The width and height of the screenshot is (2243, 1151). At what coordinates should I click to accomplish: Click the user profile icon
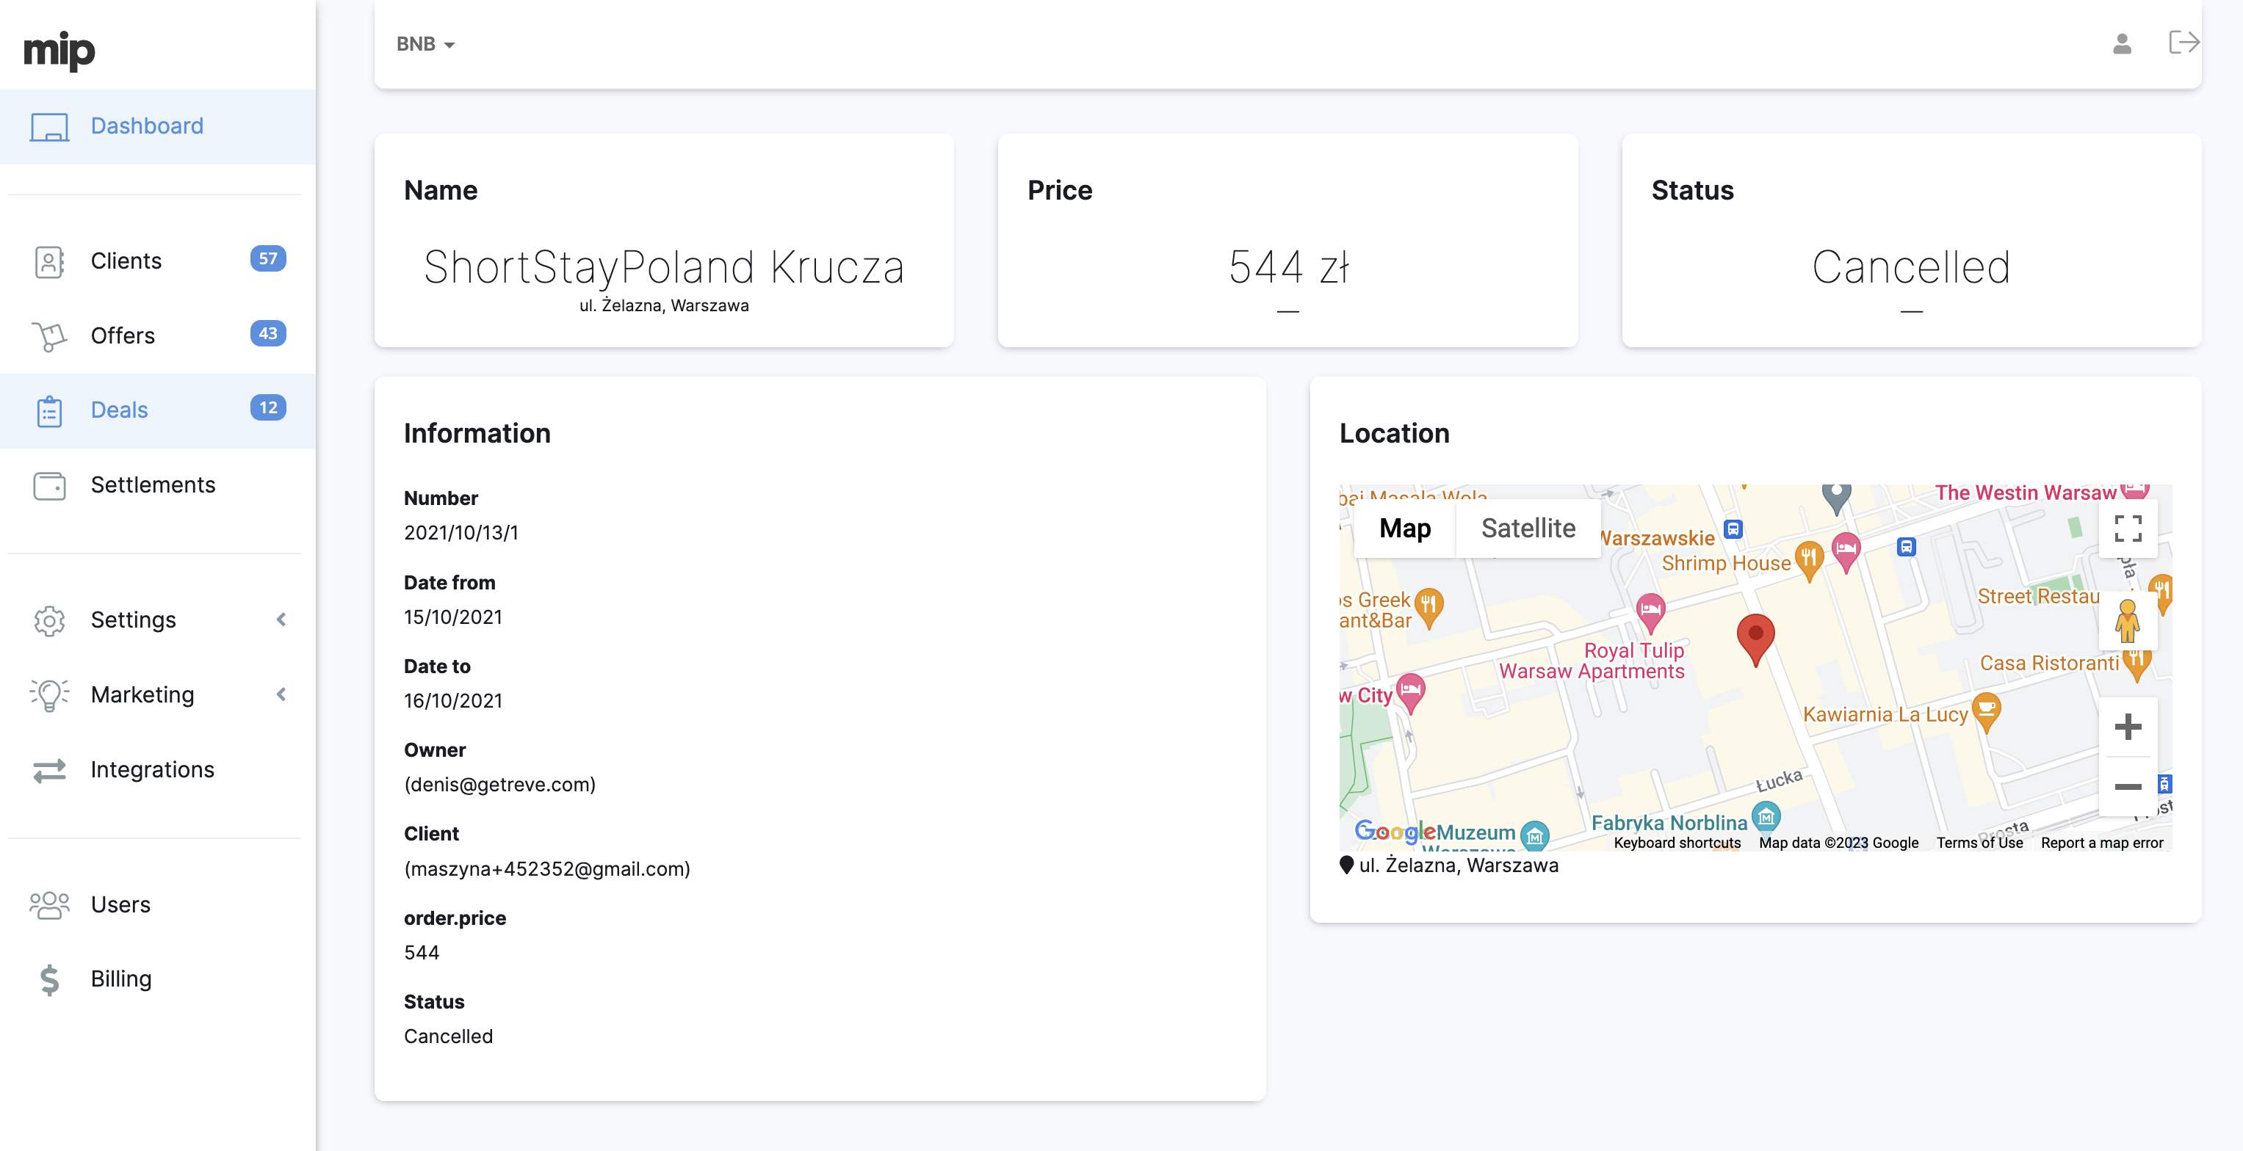[2121, 43]
